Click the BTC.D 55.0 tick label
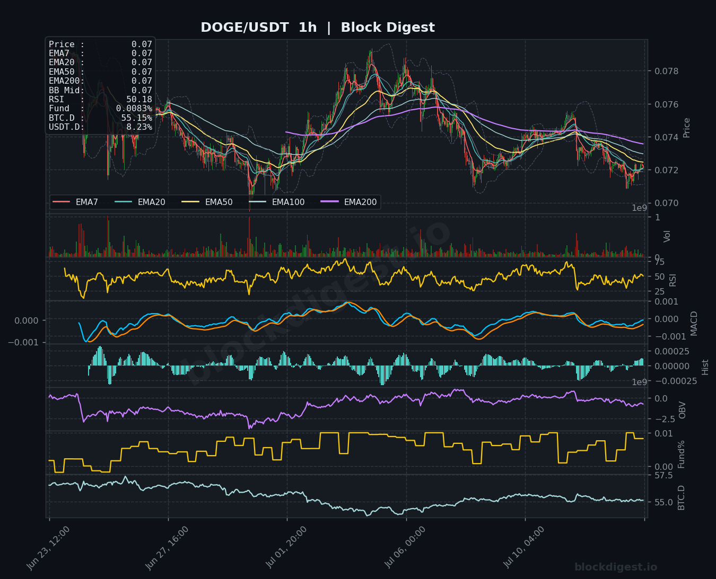Image resolution: width=716 pixels, height=579 pixels. click(664, 502)
